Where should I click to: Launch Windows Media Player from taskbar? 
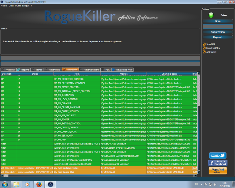(x=27, y=184)
